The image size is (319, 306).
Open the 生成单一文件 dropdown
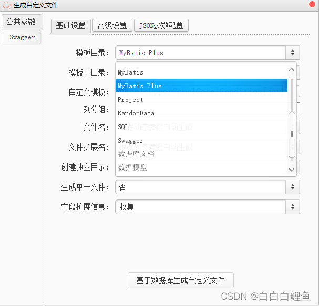coord(208,187)
